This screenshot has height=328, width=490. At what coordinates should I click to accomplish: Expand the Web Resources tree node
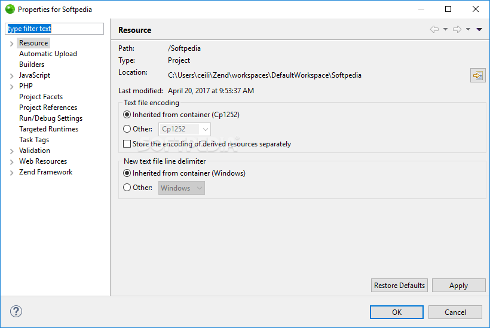coord(11,162)
